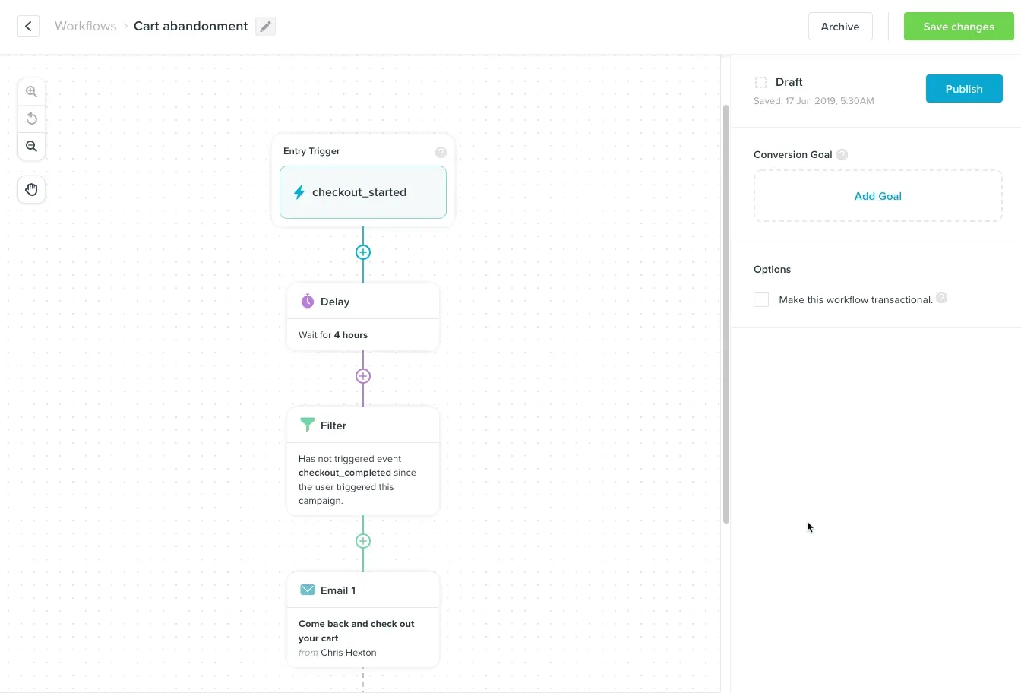Click the clock icon on the Delay step
This screenshot has width=1021, height=693.
(307, 301)
